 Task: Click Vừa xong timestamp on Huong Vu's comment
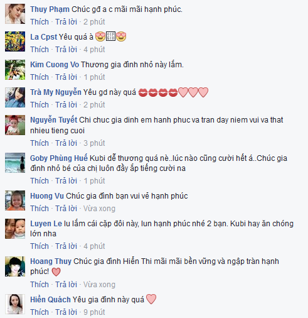pyautogui.click(x=99, y=209)
